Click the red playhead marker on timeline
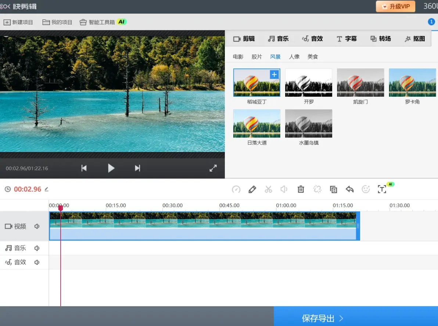This screenshot has height=326, width=438. [61, 208]
